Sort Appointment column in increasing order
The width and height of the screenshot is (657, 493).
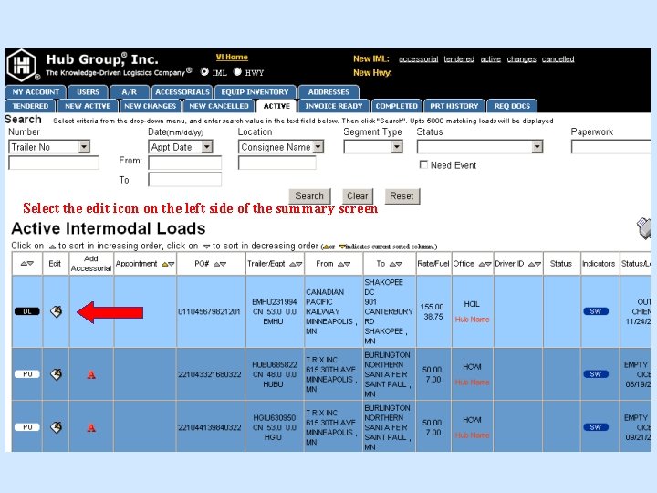pos(164,264)
